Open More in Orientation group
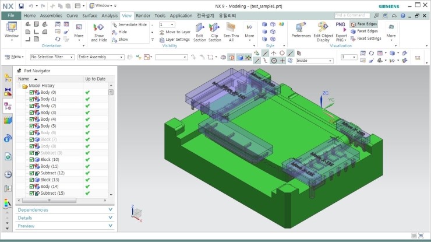The height and width of the screenshot is (242, 431). click(79, 31)
